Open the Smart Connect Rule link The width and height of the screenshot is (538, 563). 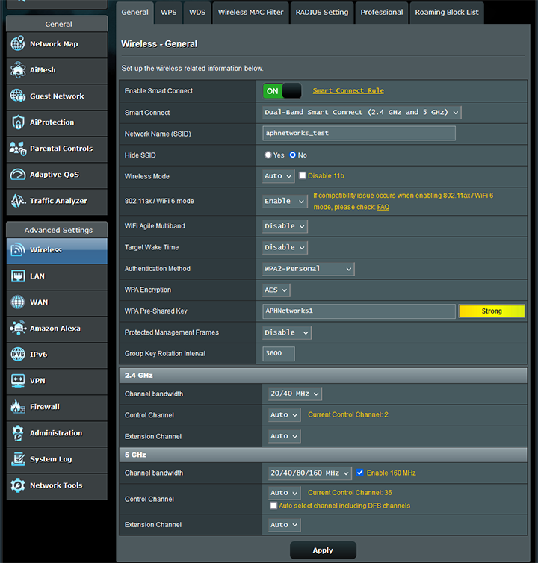[347, 91]
